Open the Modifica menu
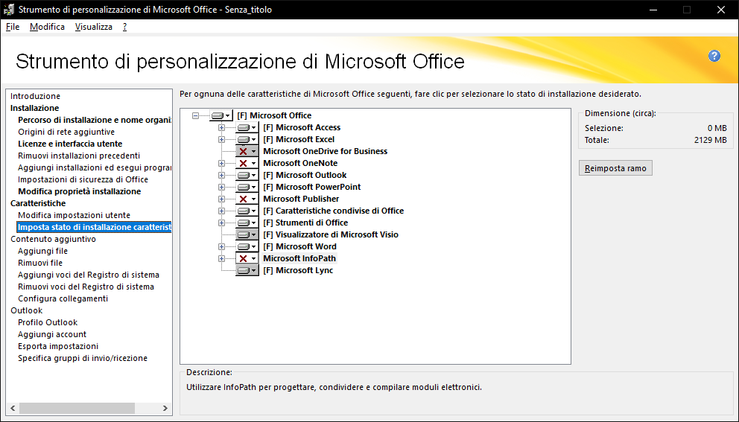The image size is (739, 422). (x=47, y=27)
